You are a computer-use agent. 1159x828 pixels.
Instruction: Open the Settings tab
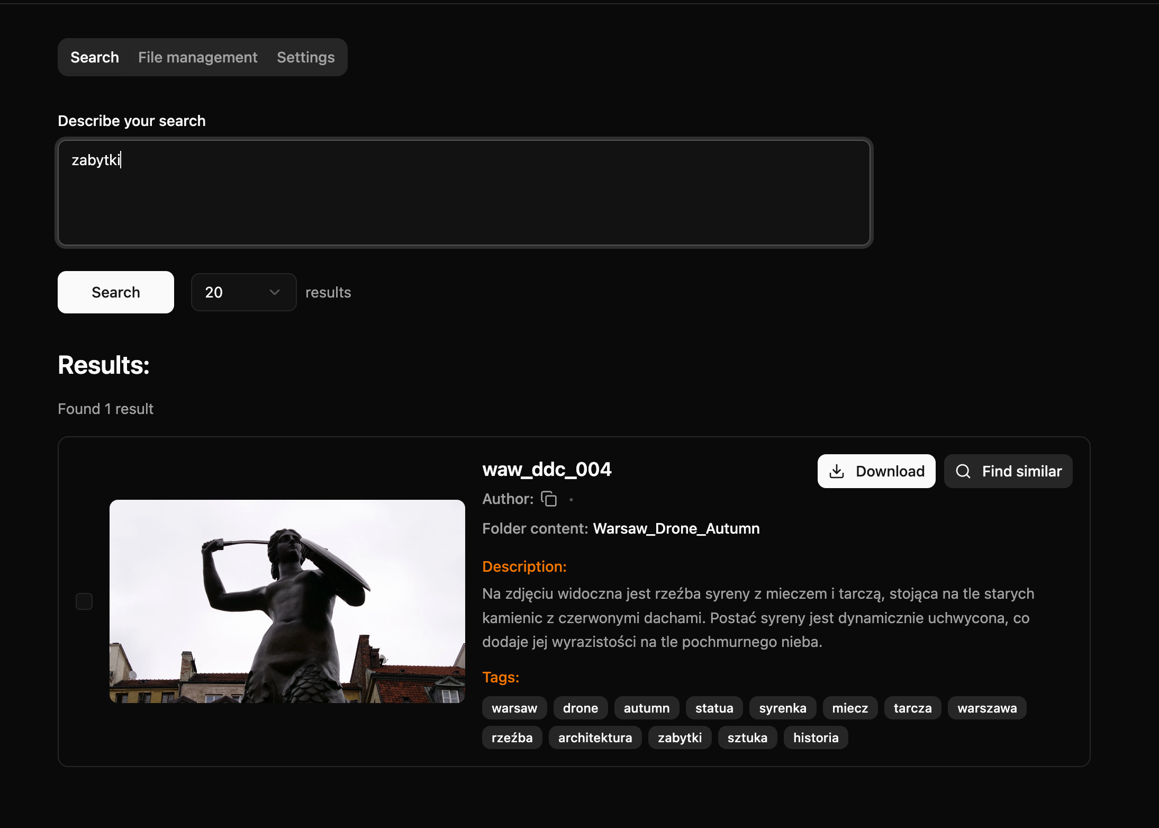305,57
